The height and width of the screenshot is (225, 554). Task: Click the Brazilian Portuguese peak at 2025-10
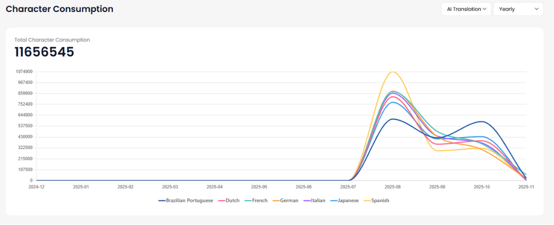click(x=482, y=122)
